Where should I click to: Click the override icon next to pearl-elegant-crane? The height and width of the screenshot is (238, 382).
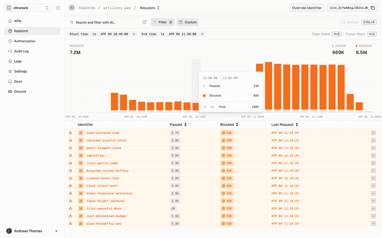[x=80, y=148]
